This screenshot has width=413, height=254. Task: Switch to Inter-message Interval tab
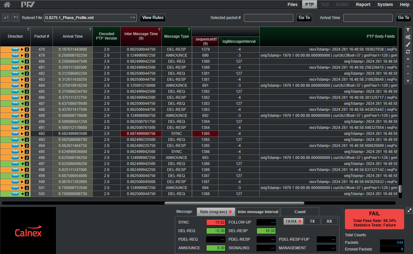(x=258, y=212)
